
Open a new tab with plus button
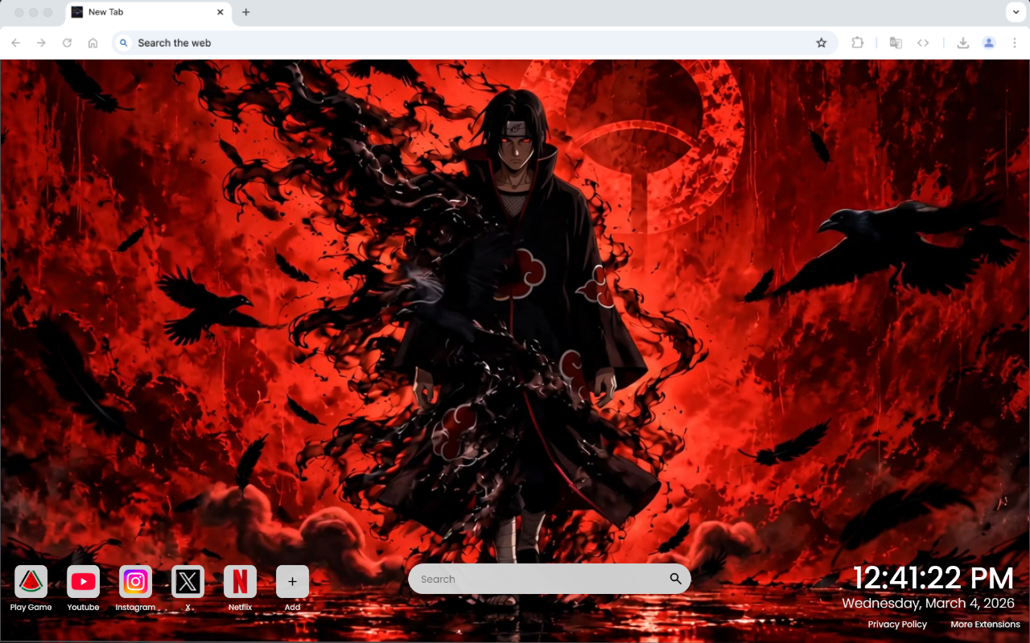point(246,12)
